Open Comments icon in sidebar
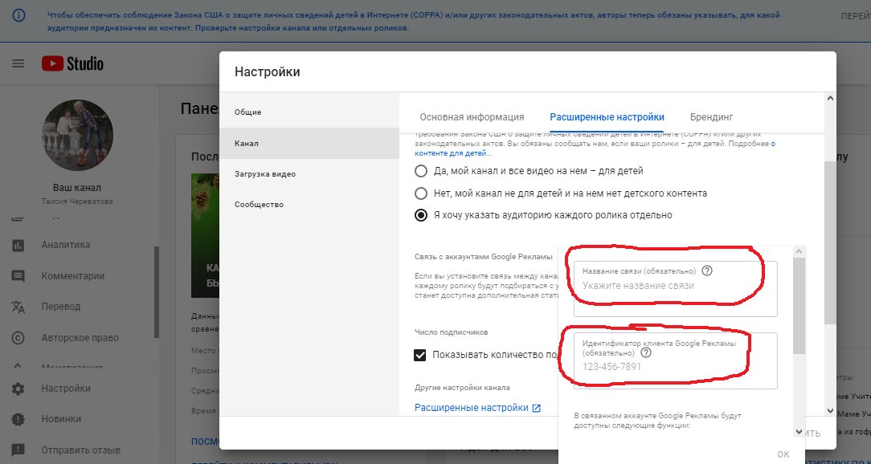This screenshot has height=464, width=871. tap(18, 276)
